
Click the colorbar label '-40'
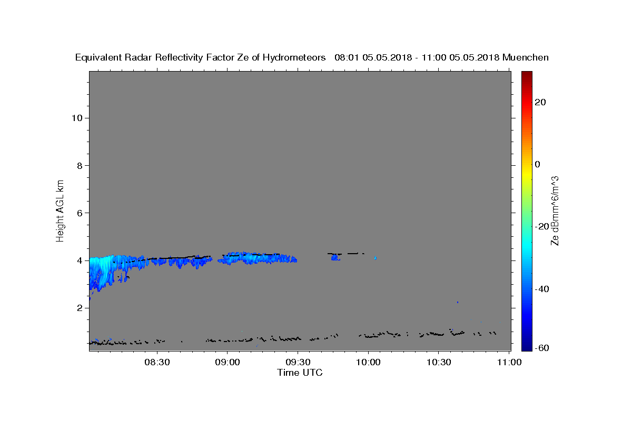541,288
